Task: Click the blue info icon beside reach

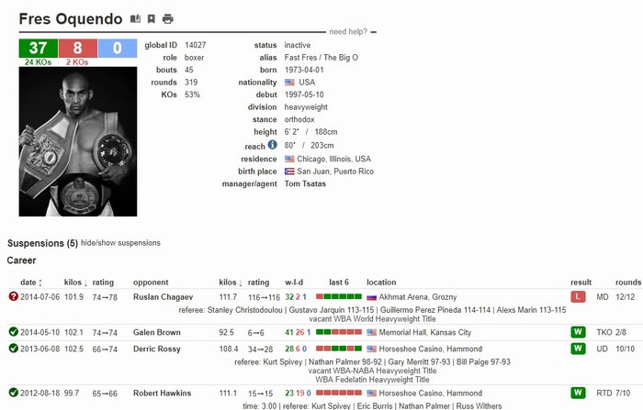Action: pos(272,145)
